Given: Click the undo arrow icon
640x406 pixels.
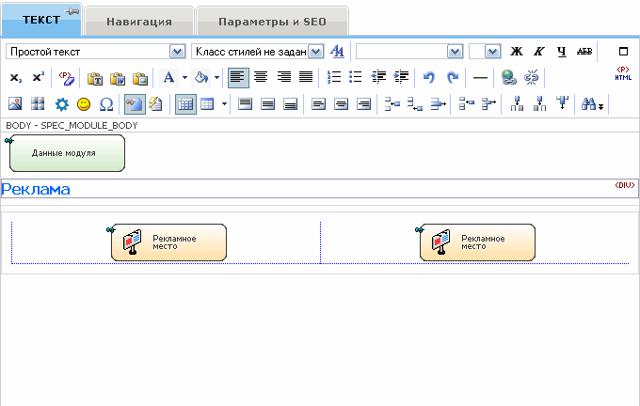Looking at the screenshot, I should [430, 77].
